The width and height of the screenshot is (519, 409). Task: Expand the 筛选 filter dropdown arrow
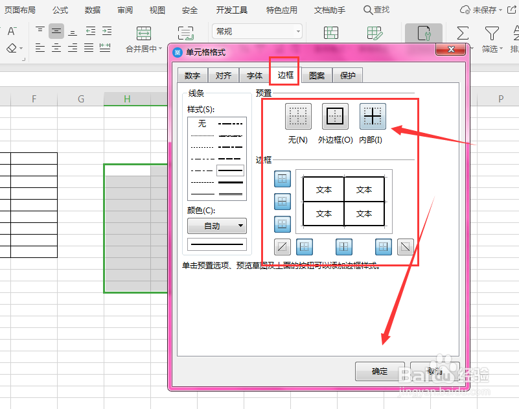coord(501,49)
